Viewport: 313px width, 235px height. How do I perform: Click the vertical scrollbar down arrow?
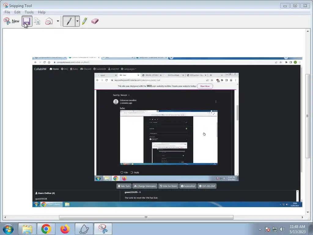tap(307, 212)
